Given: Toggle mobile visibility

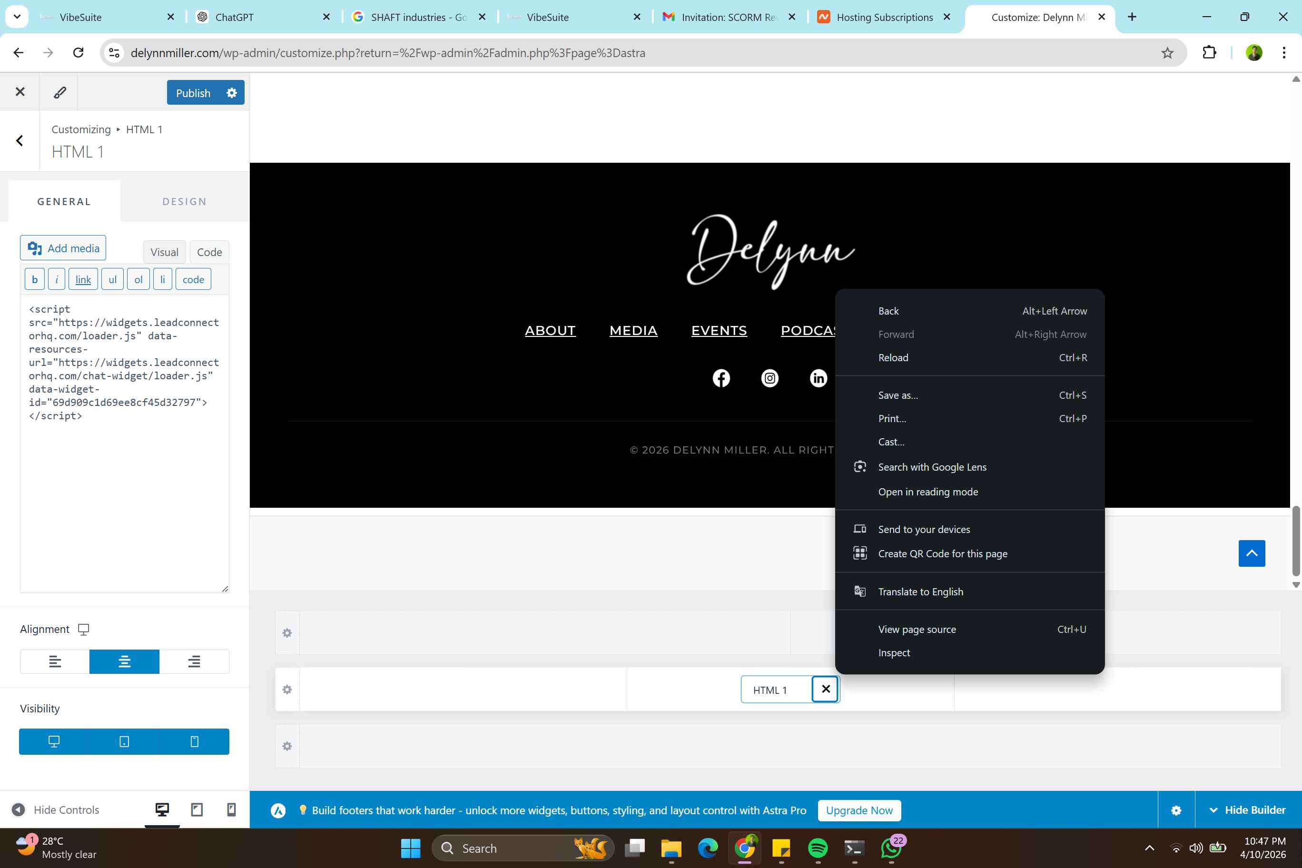Looking at the screenshot, I should [x=194, y=741].
